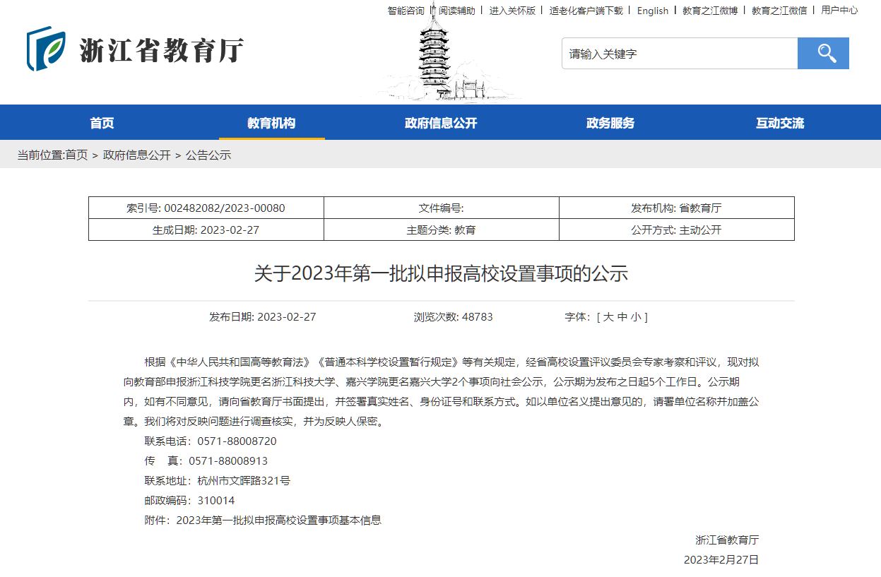
Task: Expand the 互动交流 navigation menu
Action: click(779, 122)
